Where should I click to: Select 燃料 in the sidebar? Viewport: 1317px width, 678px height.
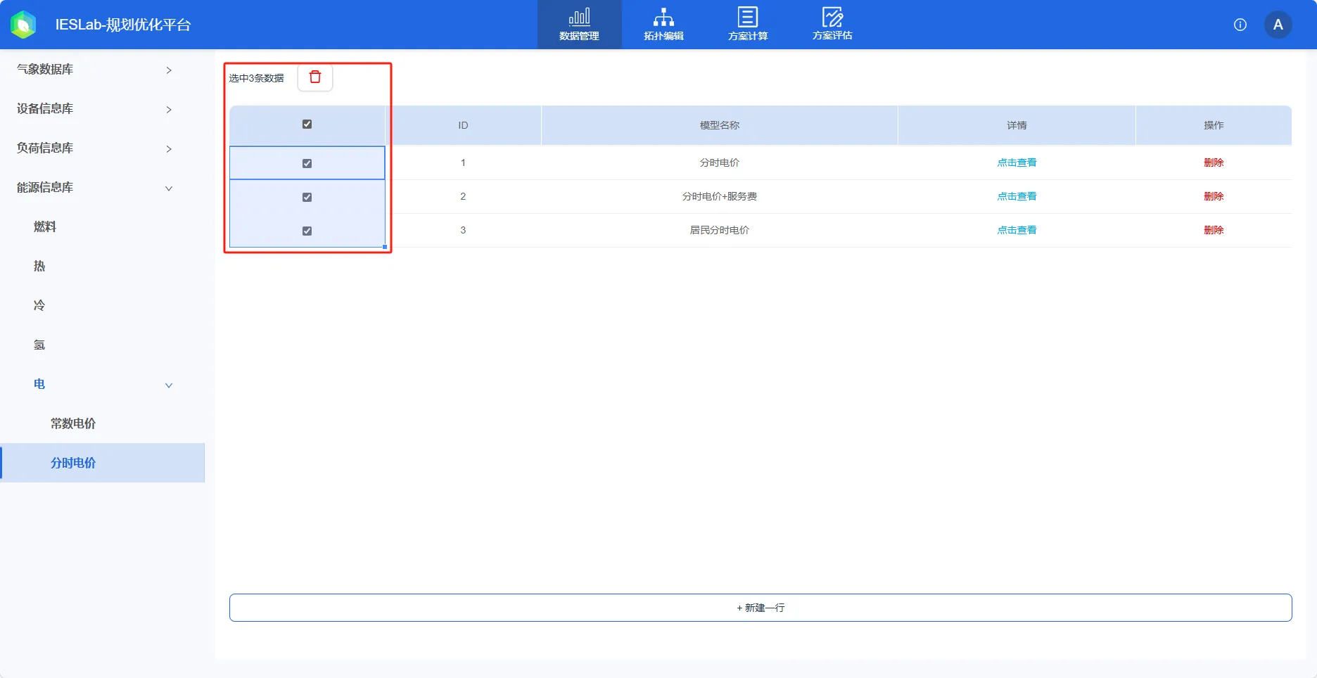pyautogui.click(x=45, y=226)
